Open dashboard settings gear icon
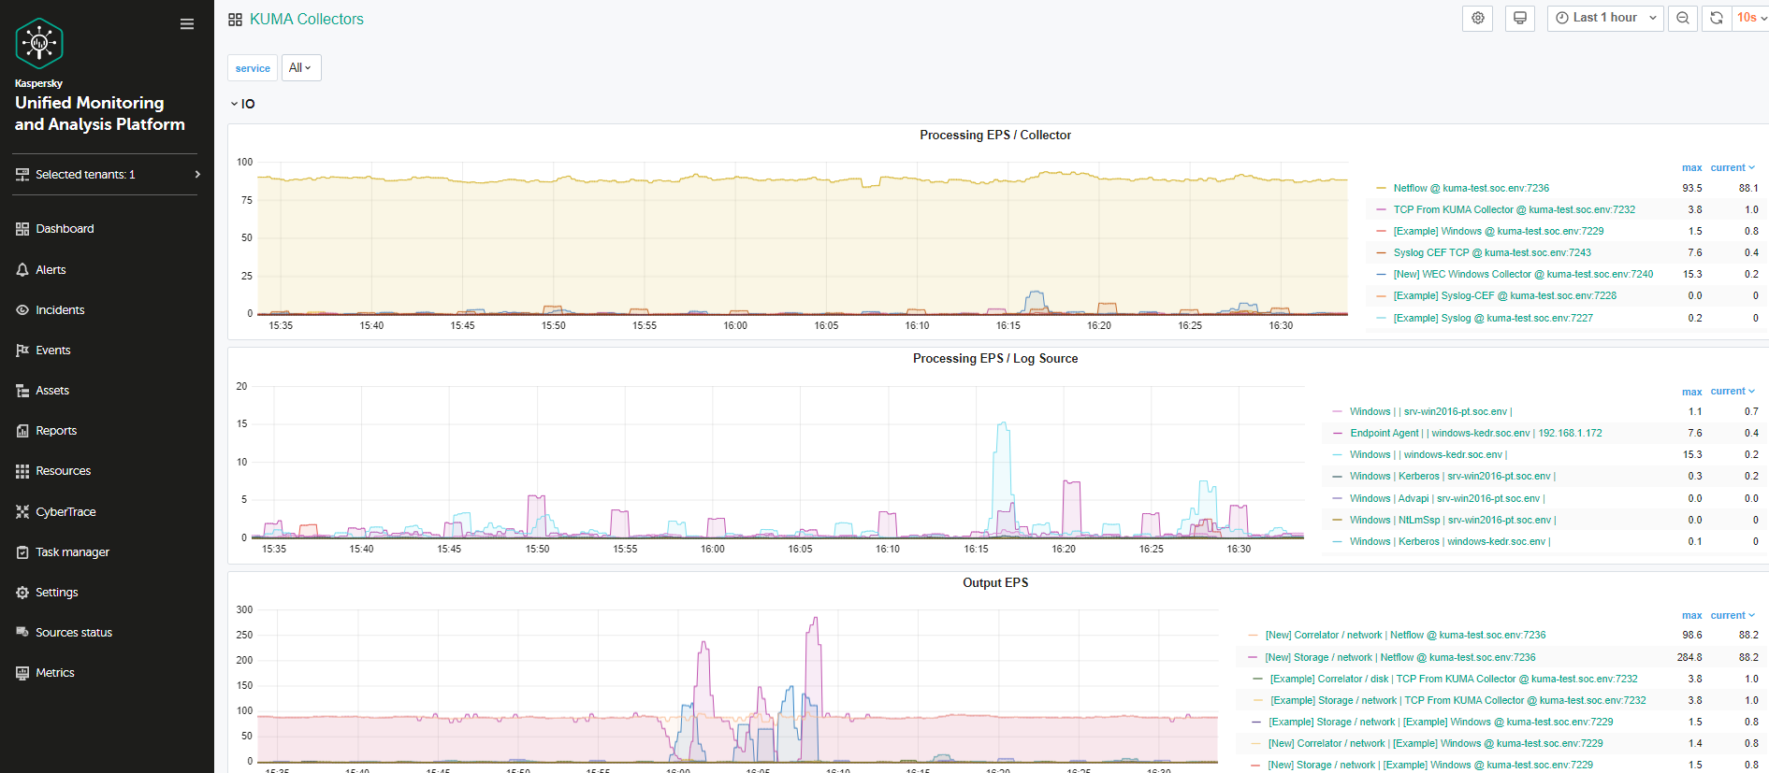This screenshot has height=773, width=1769. 1478,18
